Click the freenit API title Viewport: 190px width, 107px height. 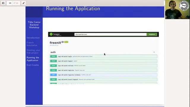(x=56, y=43)
